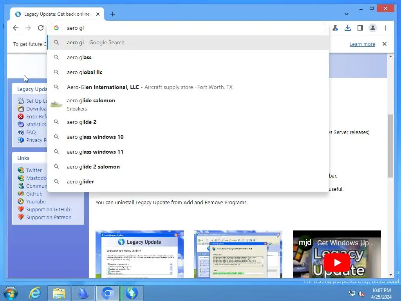
Task: Open a new tab with plus button
Action: tap(113, 14)
